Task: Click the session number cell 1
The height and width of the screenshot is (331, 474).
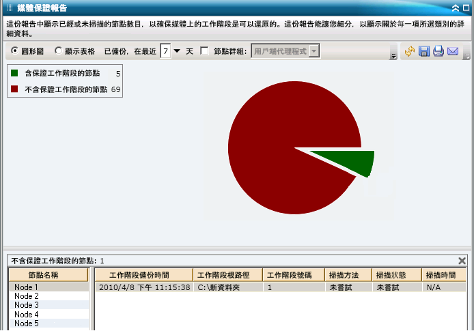Action: point(294,287)
